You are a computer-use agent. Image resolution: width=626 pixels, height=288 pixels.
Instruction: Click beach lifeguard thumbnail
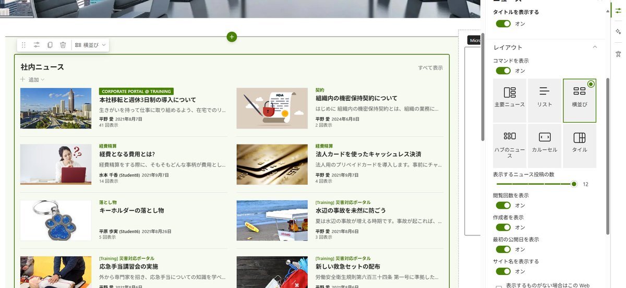pyautogui.click(x=272, y=220)
